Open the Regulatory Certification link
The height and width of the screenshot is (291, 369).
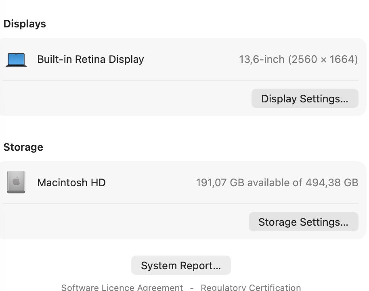coord(251,287)
